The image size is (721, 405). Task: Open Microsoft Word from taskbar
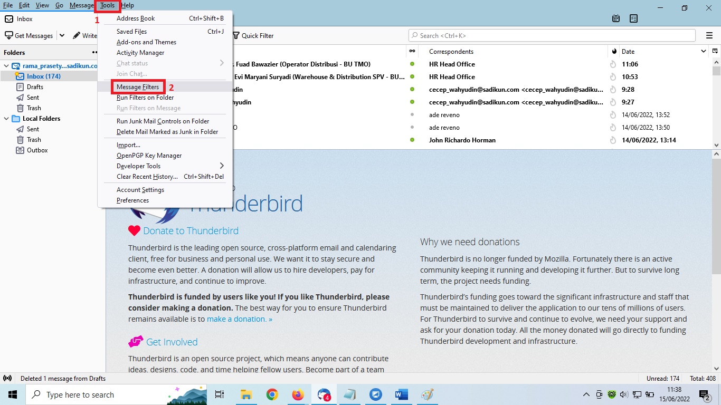(402, 394)
